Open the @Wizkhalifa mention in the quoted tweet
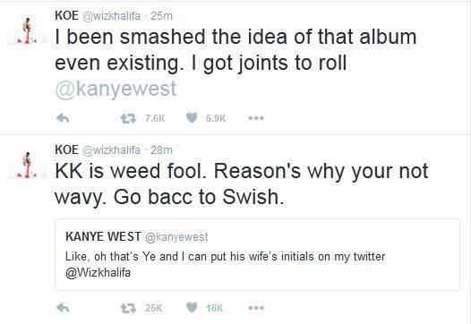The image size is (471, 324). tap(98, 273)
